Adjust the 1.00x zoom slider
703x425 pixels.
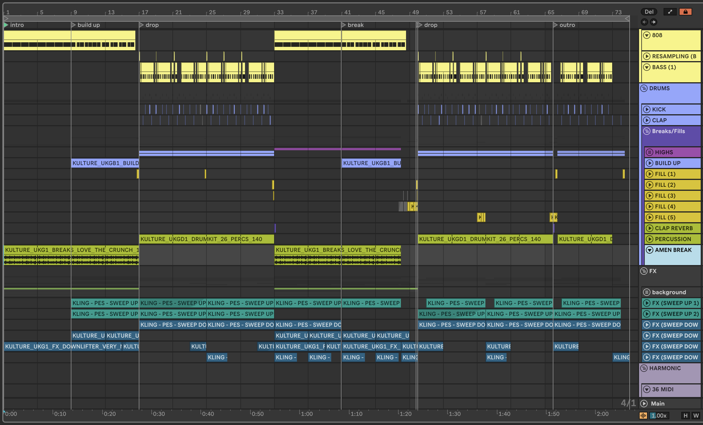(x=659, y=416)
